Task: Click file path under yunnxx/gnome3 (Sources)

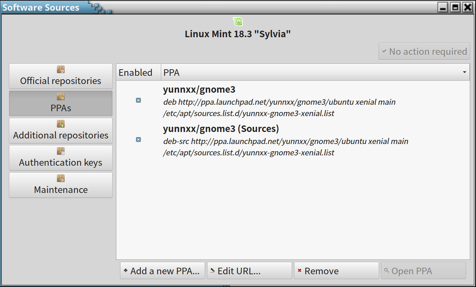Action: pyautogui.click(x=249, y=153)
